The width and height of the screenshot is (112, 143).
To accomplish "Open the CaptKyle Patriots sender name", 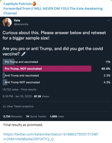I will click(x=18, y=4).
